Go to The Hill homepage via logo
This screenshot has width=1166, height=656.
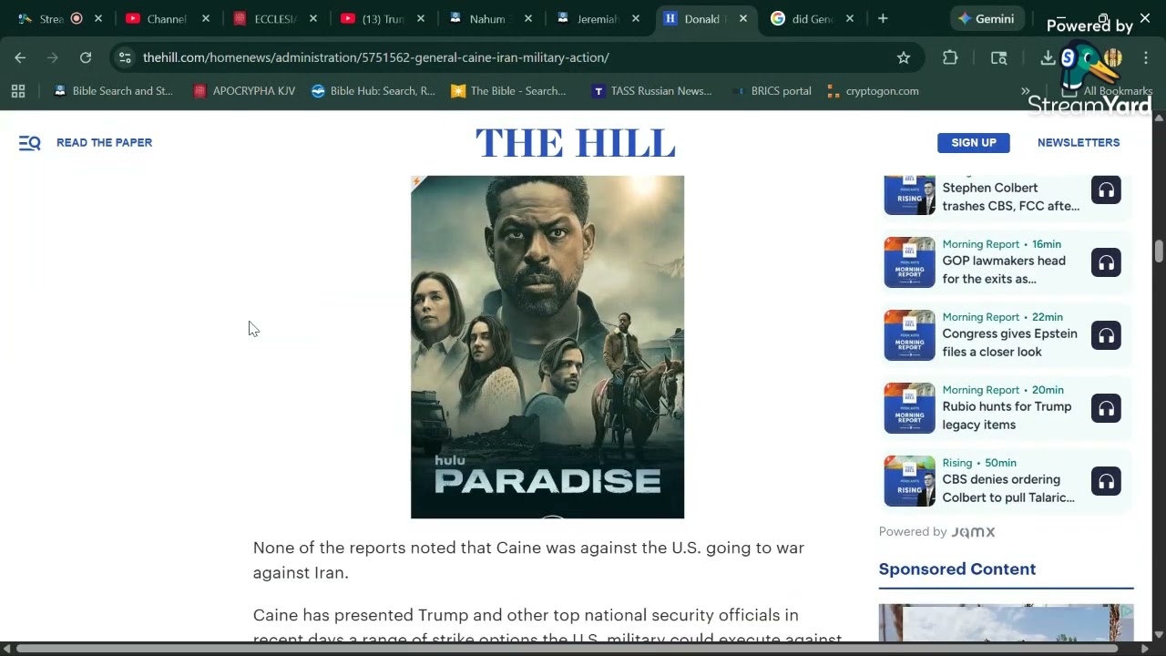point(575,144)
